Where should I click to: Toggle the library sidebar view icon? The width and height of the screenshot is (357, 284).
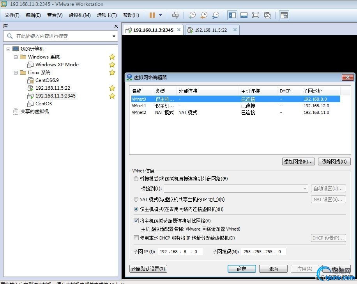232,15
